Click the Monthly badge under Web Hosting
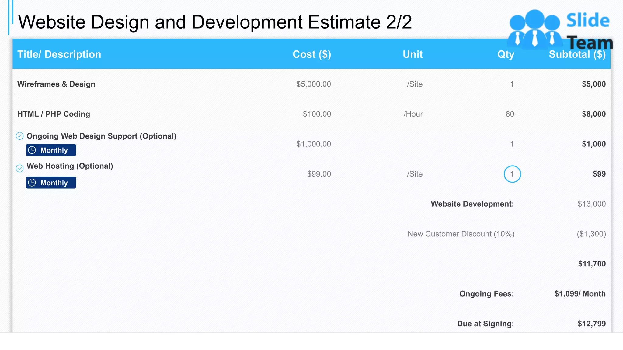This screenshot has height=350, width=623. click(x=51, y=183)
